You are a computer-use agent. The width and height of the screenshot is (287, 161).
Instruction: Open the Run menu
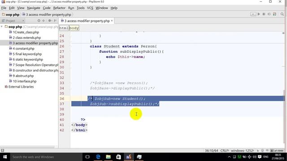(x=71, y=8)
